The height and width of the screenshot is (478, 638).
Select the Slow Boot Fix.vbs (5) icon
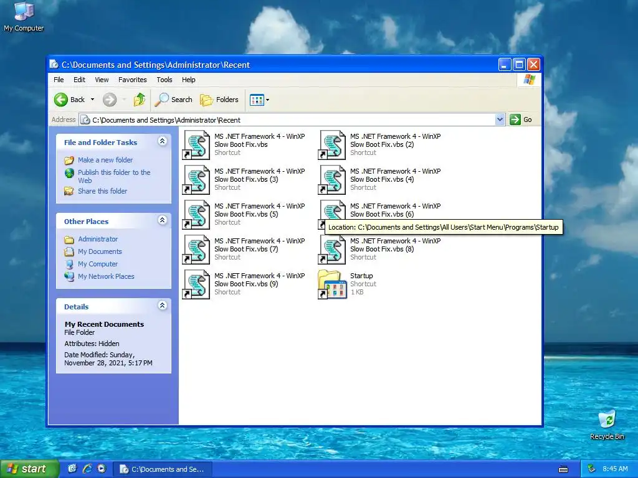pos(196,215)
